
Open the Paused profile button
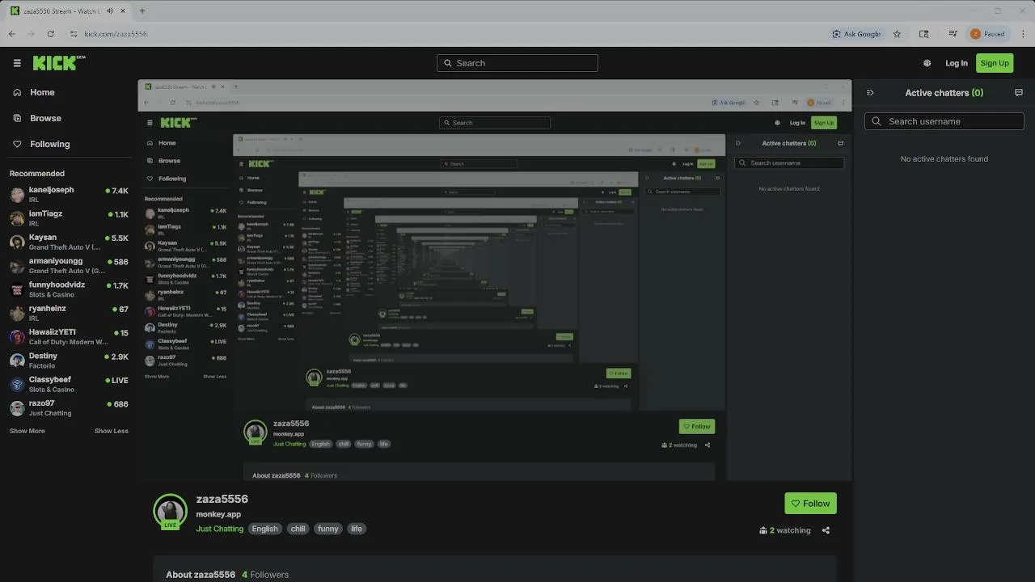point(988,34)
